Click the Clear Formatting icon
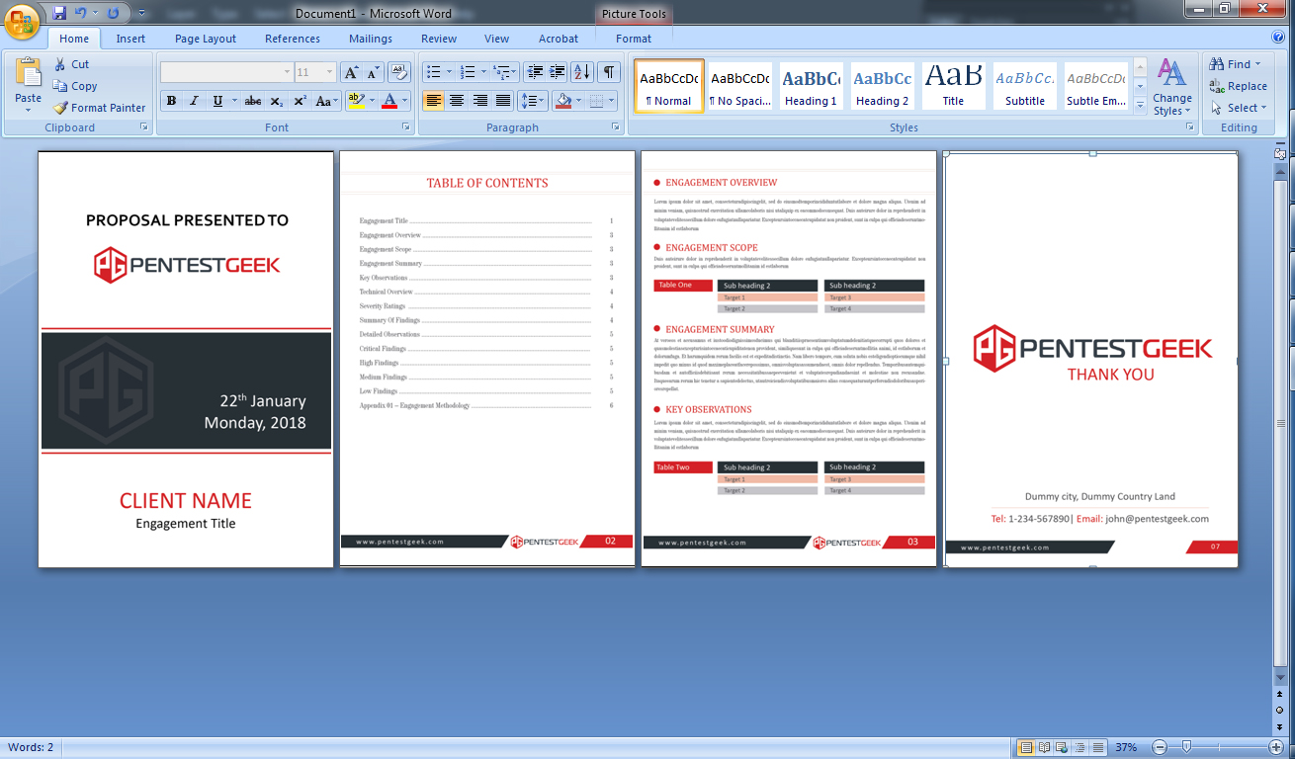The height and width of the screenshot is (759, 1295). (399, 72)
